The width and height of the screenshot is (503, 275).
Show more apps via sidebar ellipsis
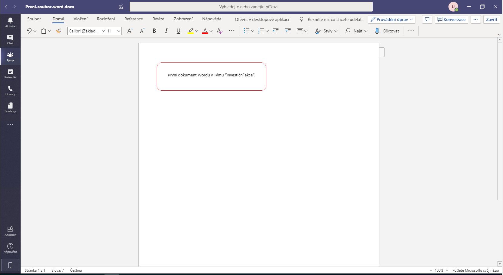(10, 124)
